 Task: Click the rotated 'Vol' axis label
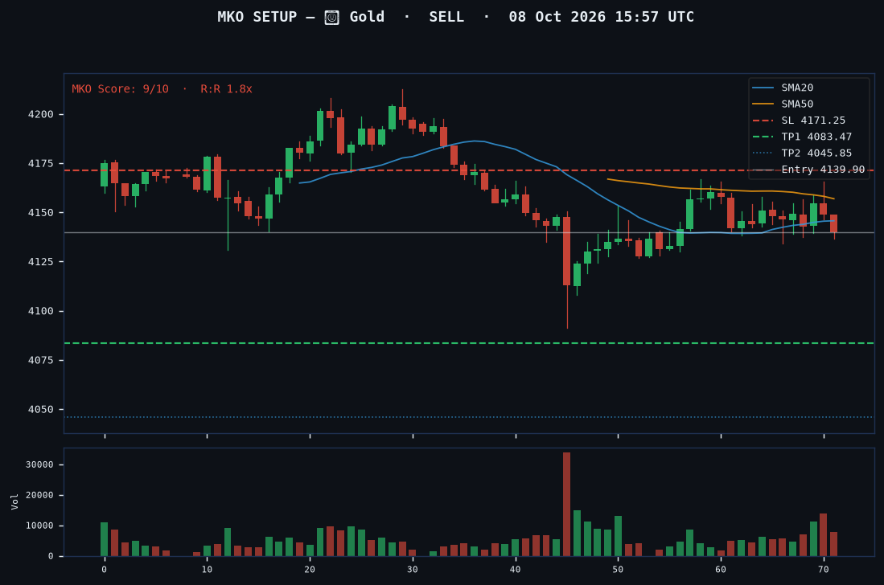pos(14,501)
